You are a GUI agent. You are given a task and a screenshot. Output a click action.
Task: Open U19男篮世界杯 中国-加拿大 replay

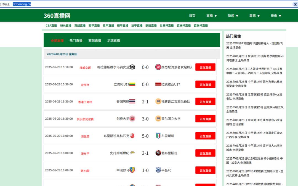tap(254, 161)
